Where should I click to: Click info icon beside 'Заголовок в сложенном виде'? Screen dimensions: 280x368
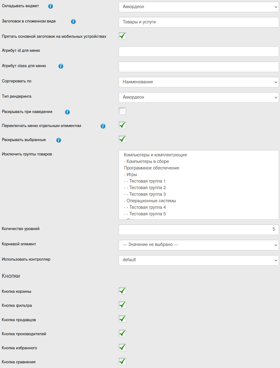coord(73,22)
